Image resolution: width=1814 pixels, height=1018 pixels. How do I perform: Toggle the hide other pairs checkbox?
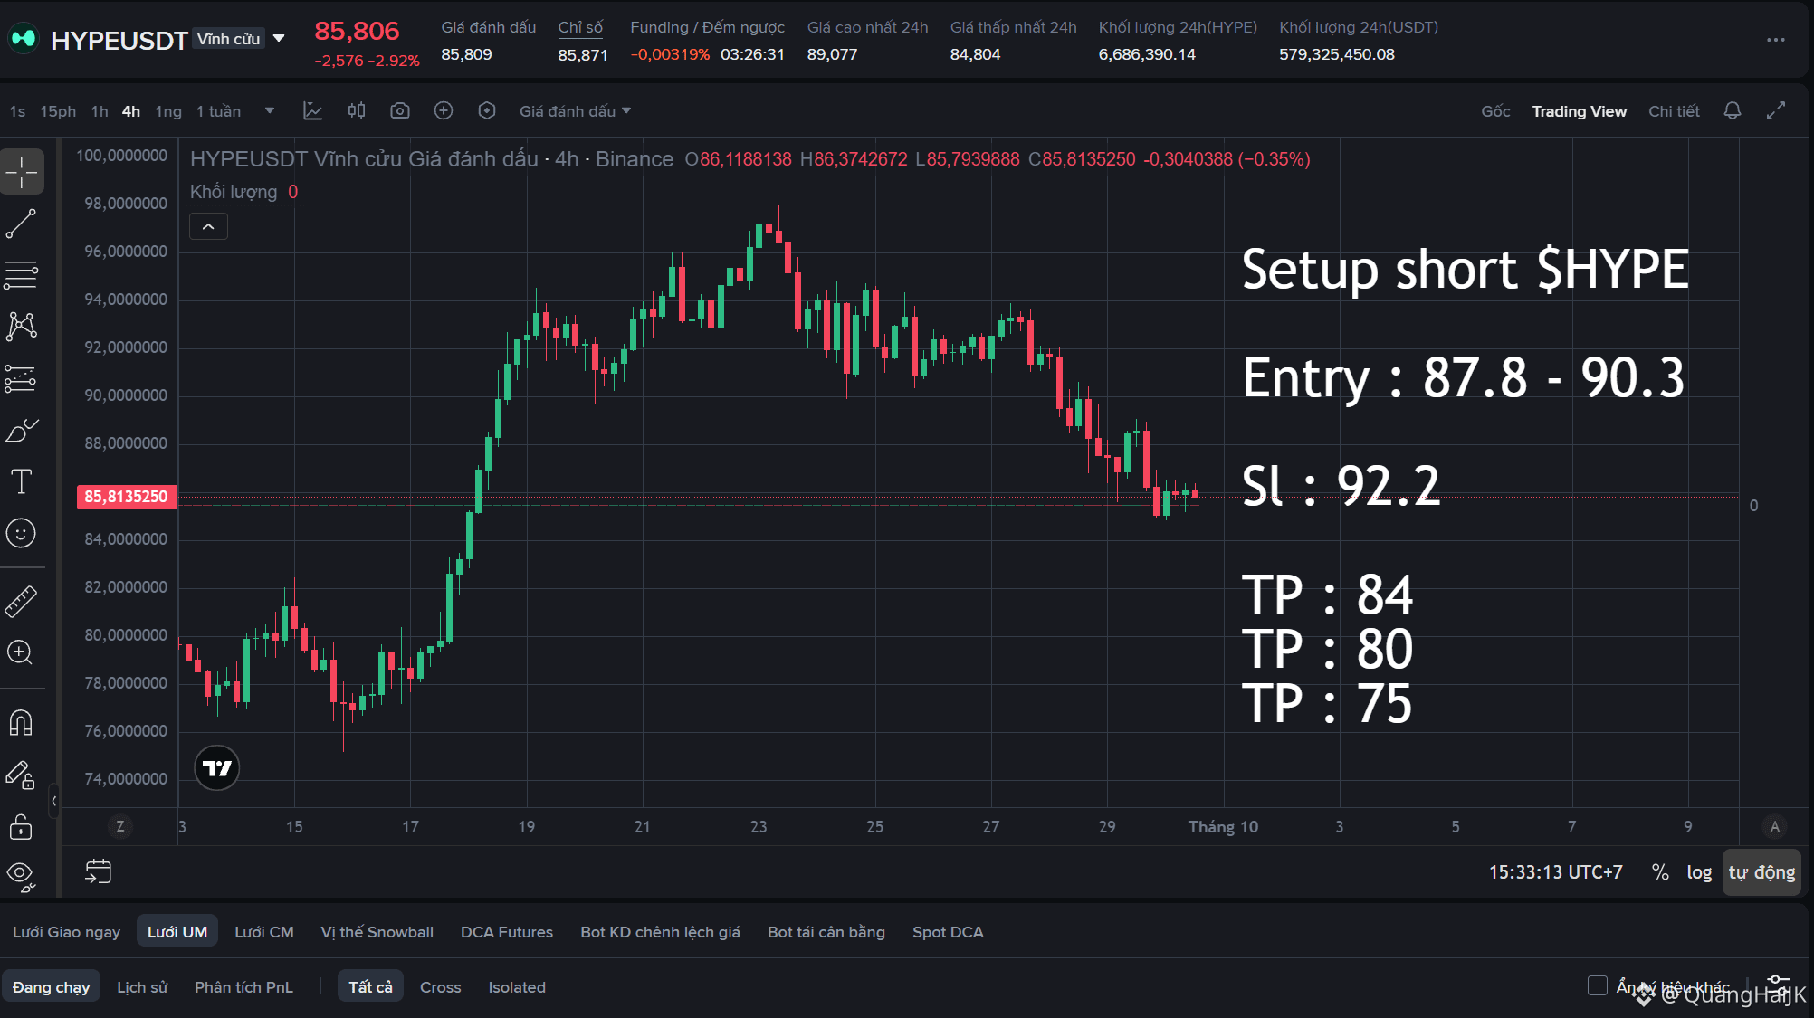point(1598,985)
